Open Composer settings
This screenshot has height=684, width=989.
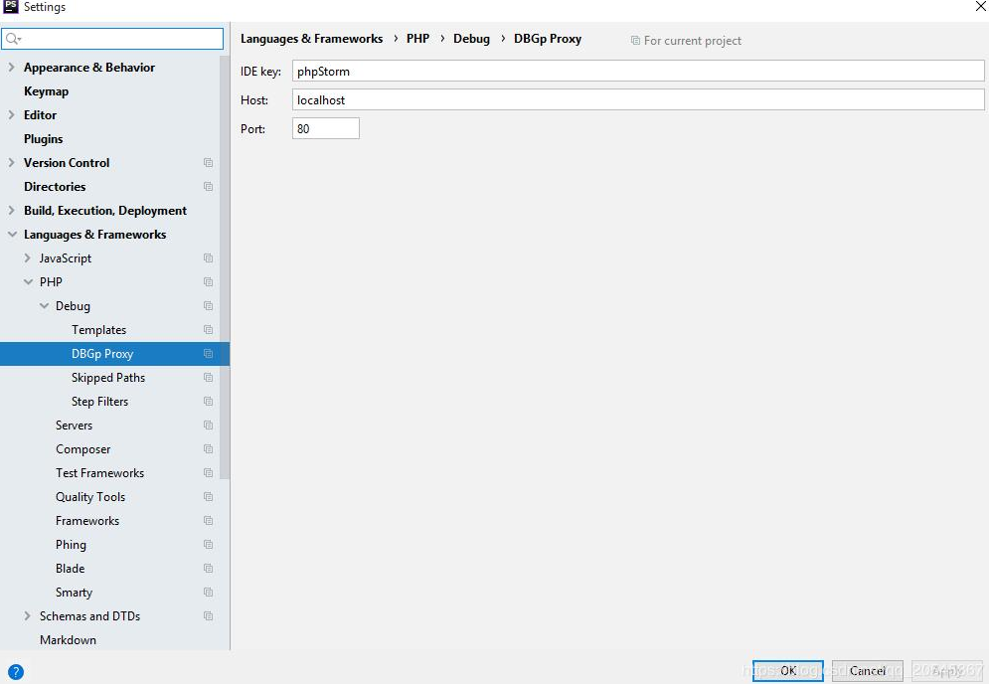[x=83, y=449]
